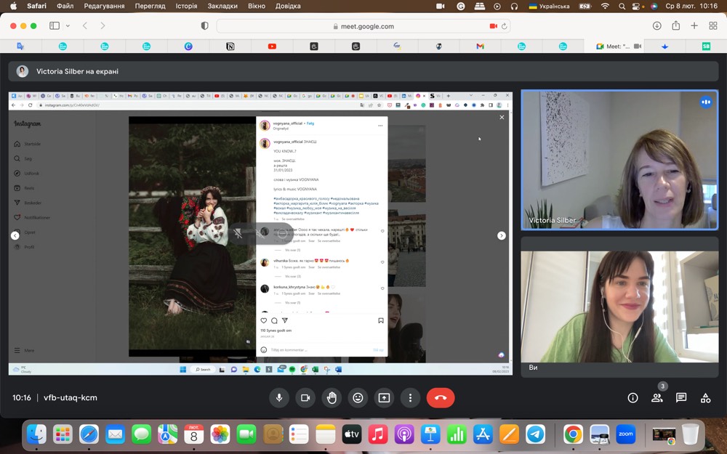This screenshot has height=454, width=727.
Task: Start presenting your screen
Action: click(x=384, y=397)
